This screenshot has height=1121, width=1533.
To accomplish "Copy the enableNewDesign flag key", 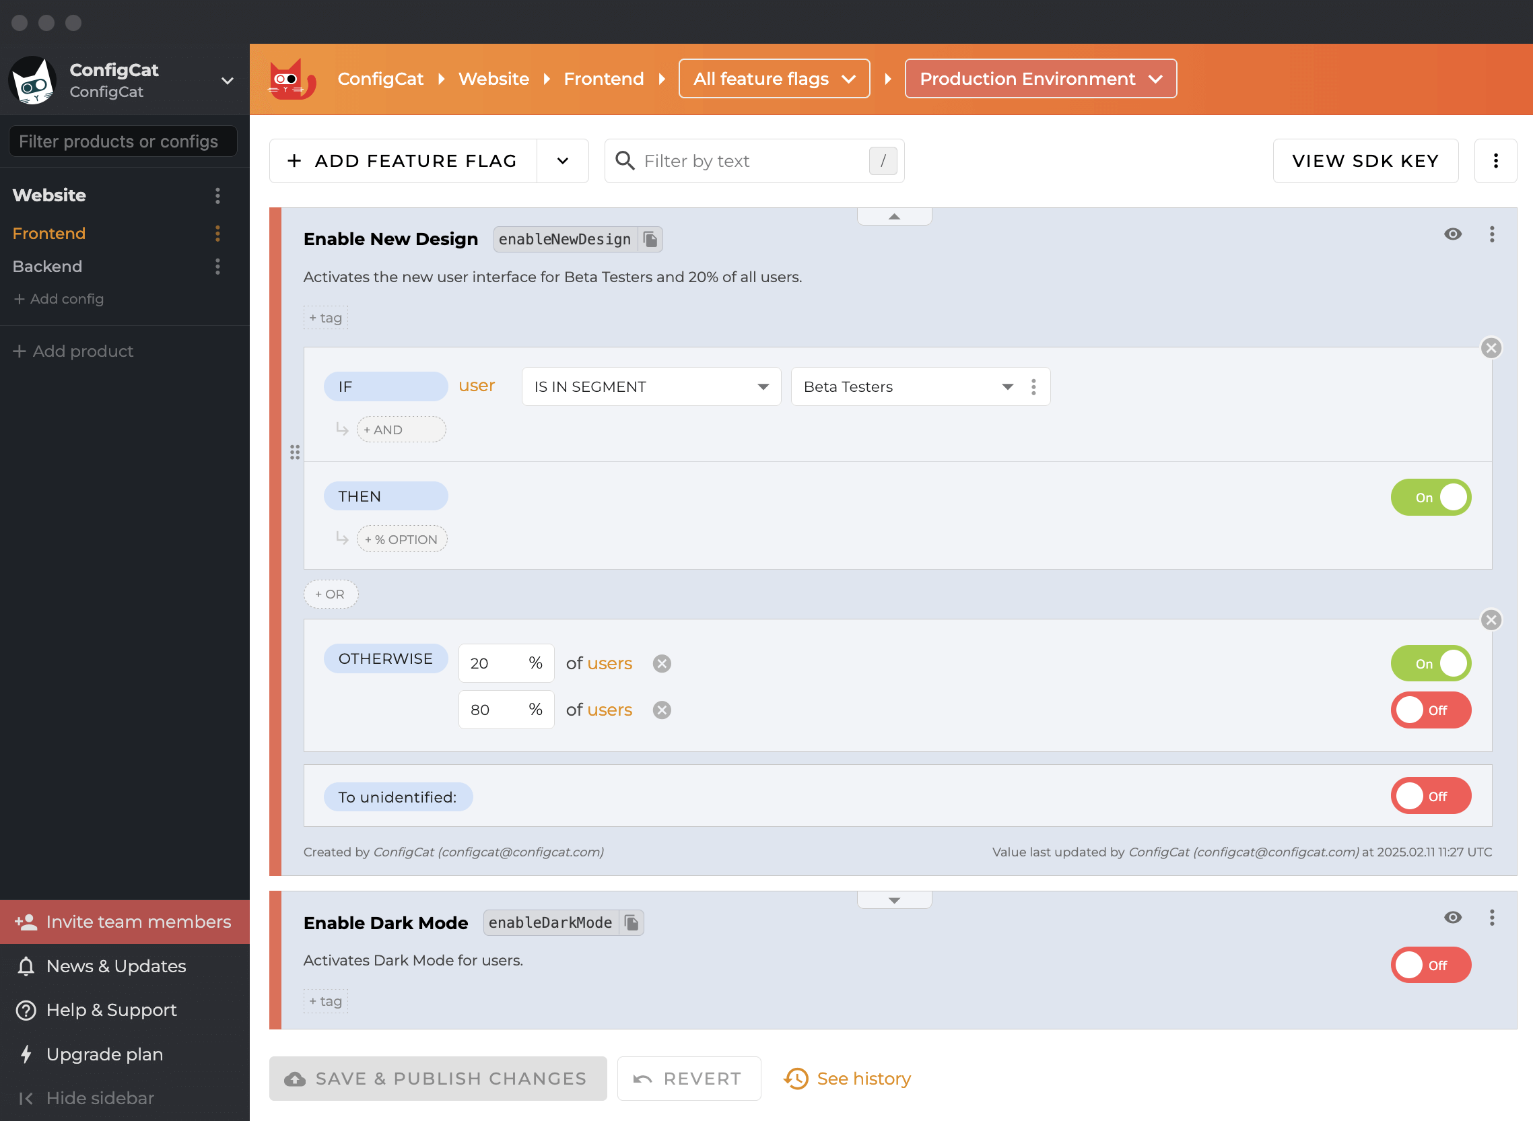I will pyautogui.click(x=650, y=239).
